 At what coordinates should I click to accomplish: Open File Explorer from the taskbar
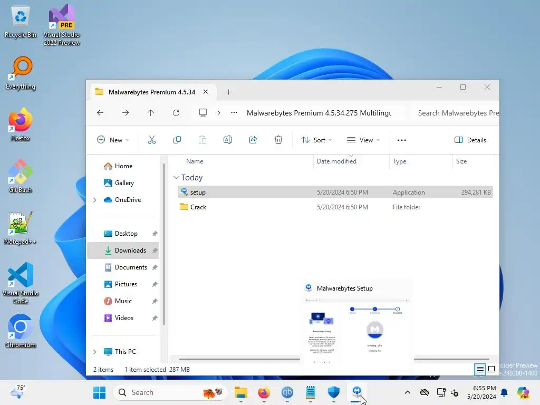[241, 392]
